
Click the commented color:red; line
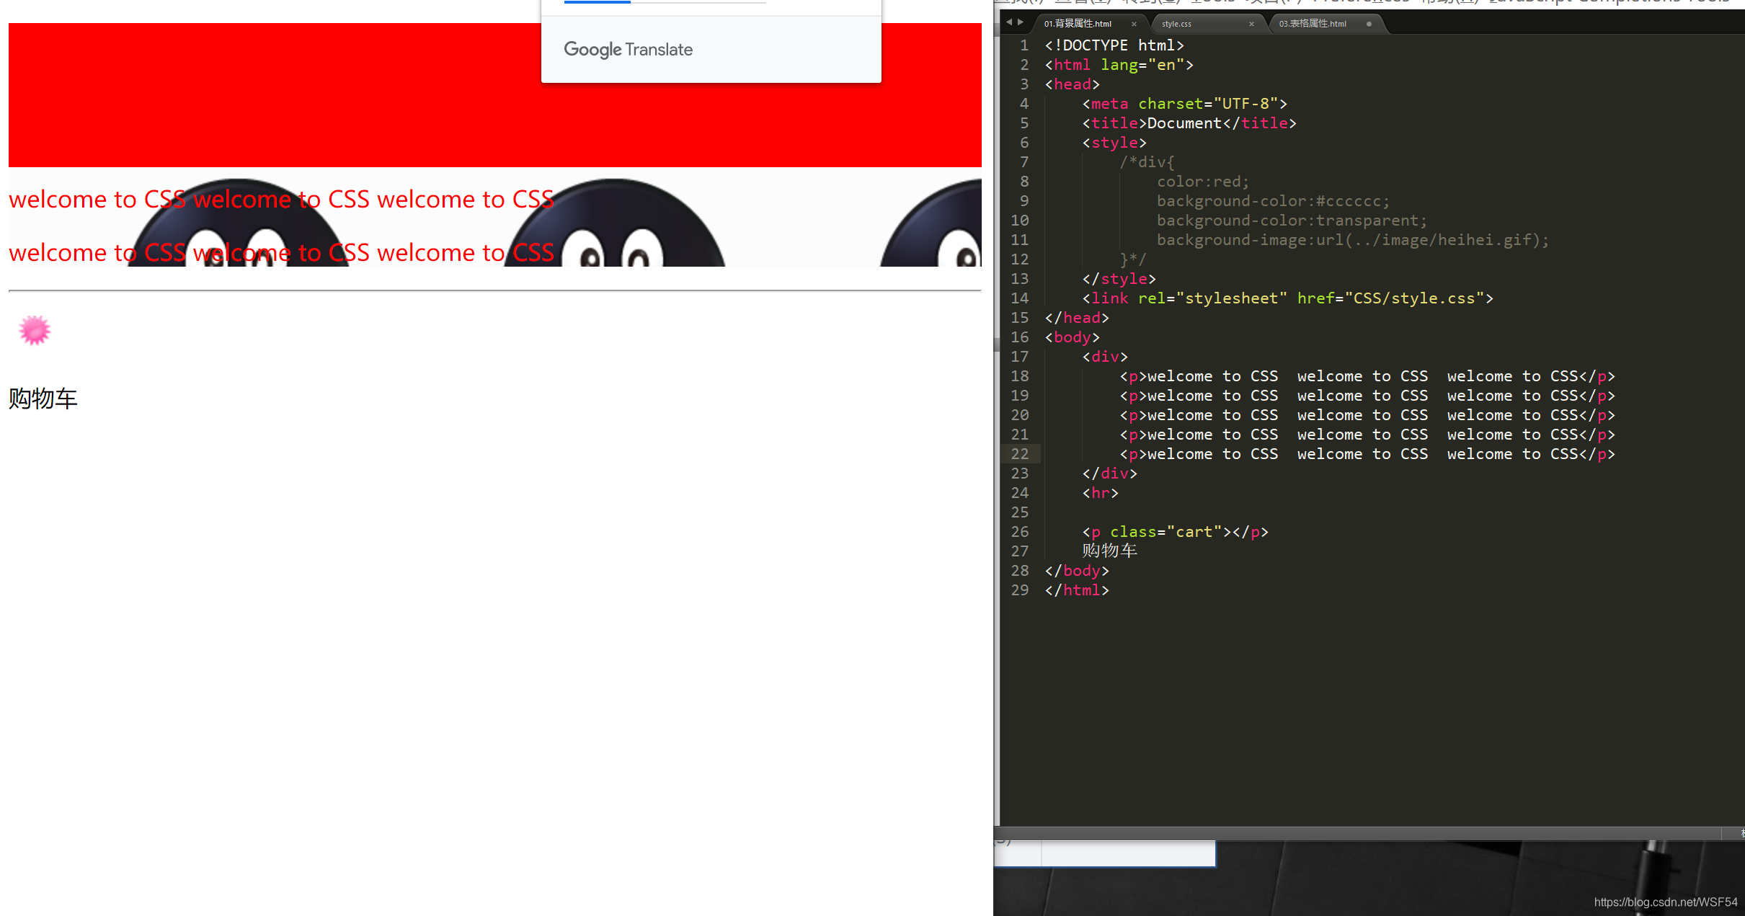pos(1203,182)
